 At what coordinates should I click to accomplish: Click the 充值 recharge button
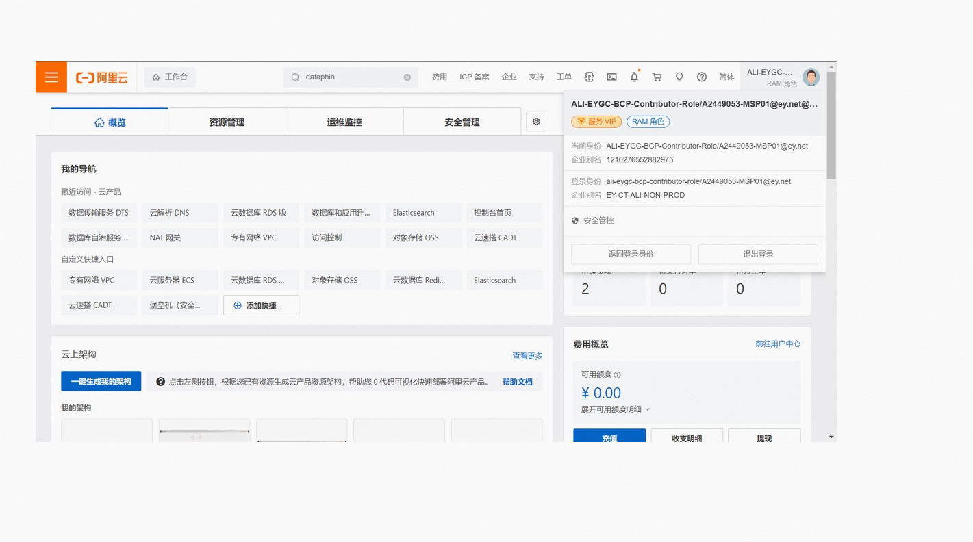(x=609, y=437)
